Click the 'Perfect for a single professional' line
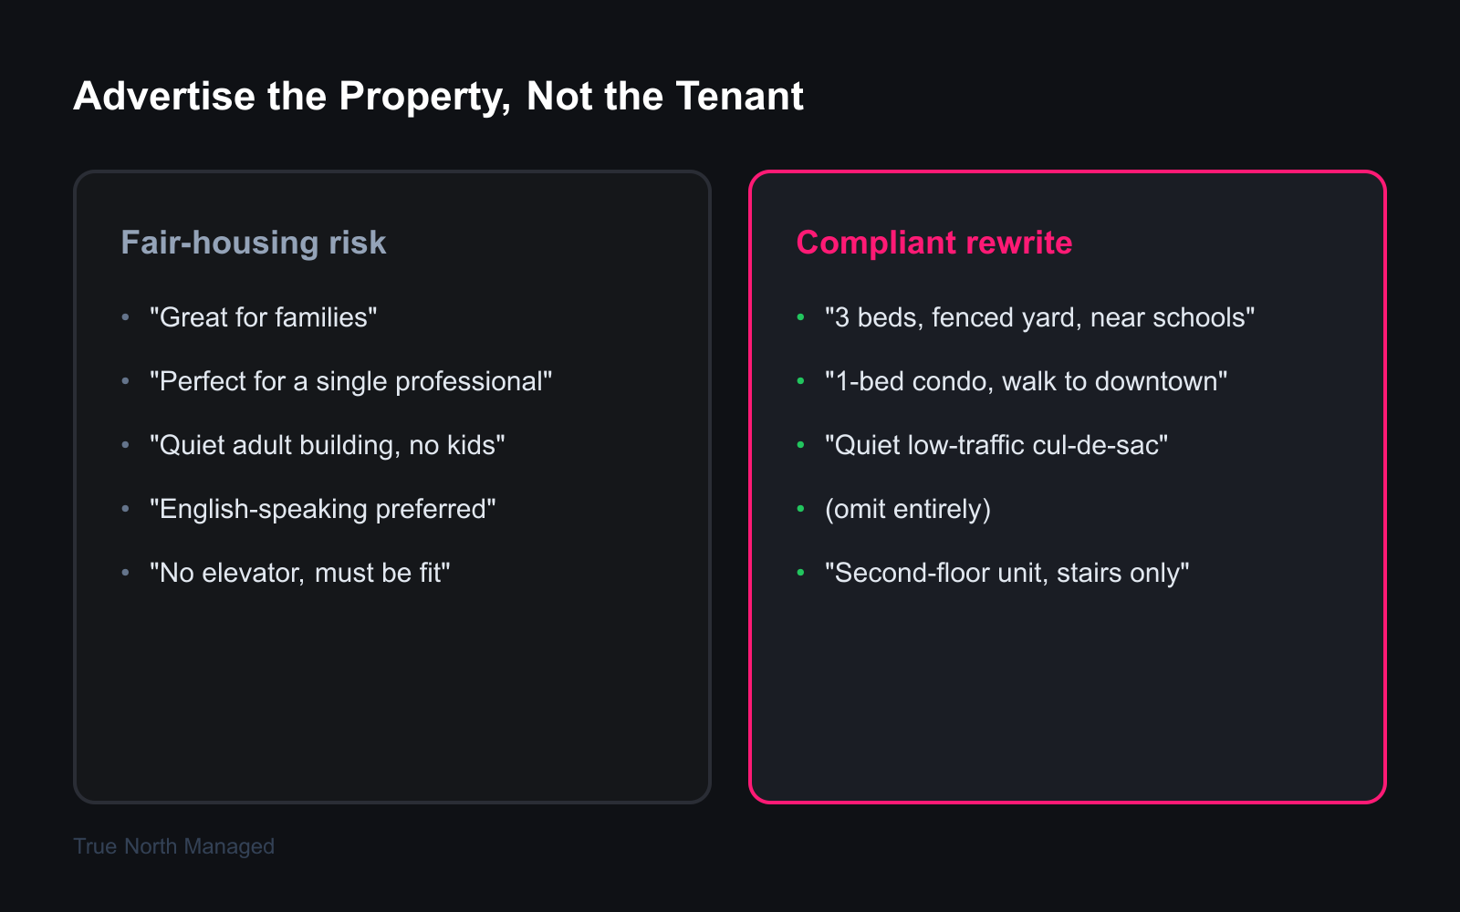This screenshot has height=912, width=1460. tap(351, 381)
